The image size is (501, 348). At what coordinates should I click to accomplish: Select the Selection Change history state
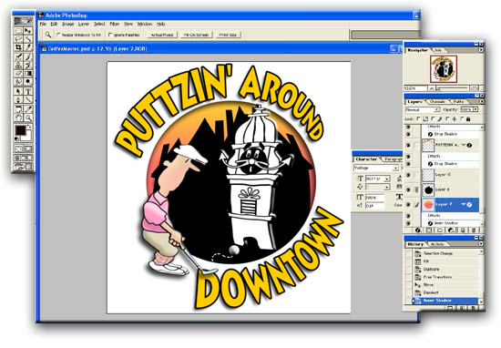click(445, 253)
